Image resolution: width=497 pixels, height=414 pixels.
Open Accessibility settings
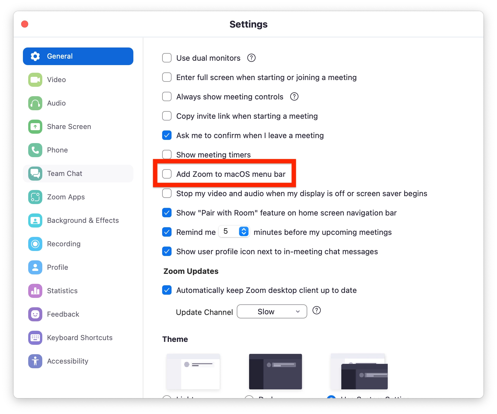coord(78,361)
